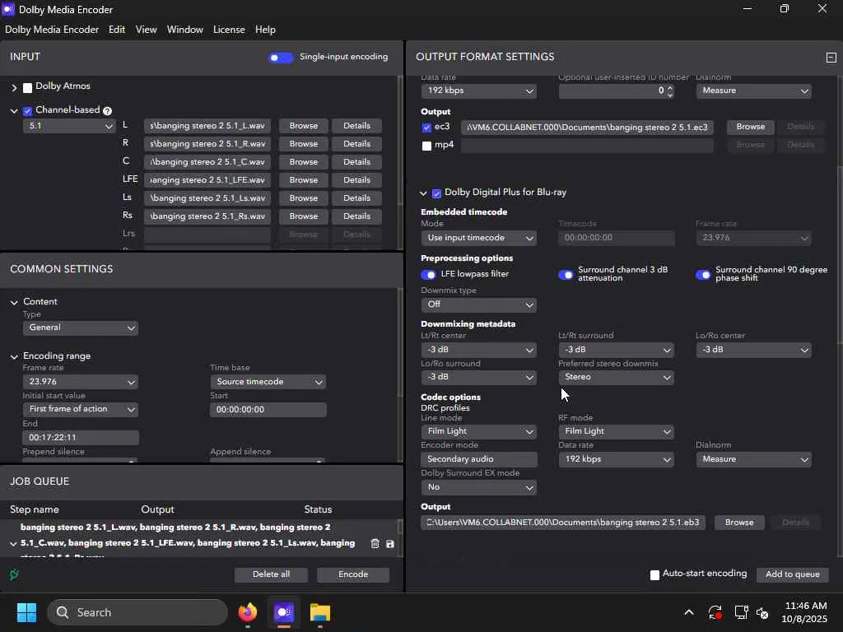This screenshot has height=632, width=843.
Task: Click the Output Format Settings scrollbar
Action: [x=840, y=255]
